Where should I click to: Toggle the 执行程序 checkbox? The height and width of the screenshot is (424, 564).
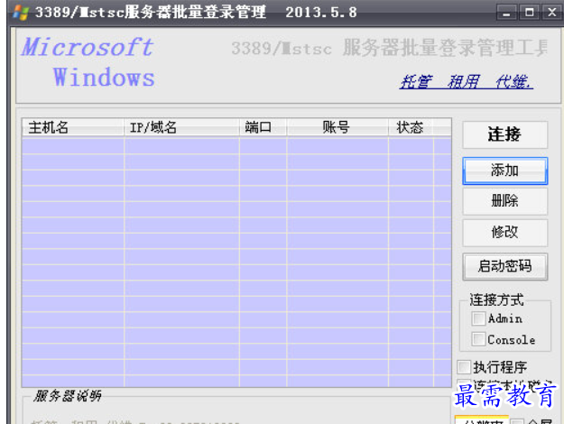[x=464, y=367]
